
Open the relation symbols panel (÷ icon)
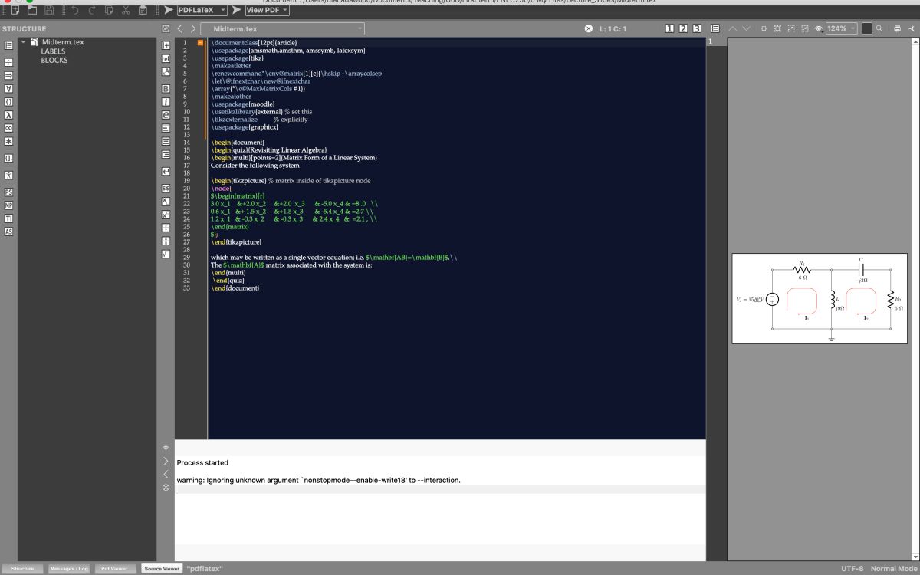(8, 61)
